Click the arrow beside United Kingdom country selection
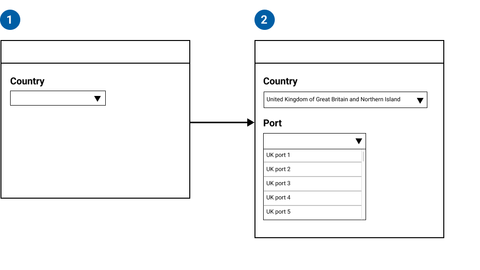This screenshot has width=480, height=270. point(420,100)
